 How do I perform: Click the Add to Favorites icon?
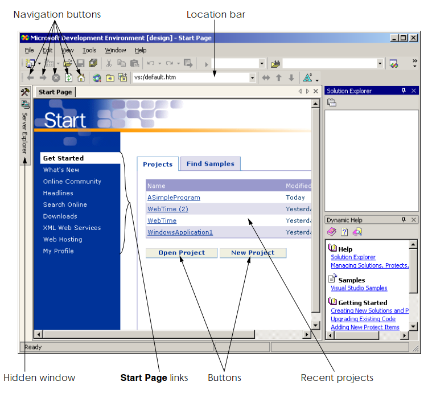click(x=122, y=77)
